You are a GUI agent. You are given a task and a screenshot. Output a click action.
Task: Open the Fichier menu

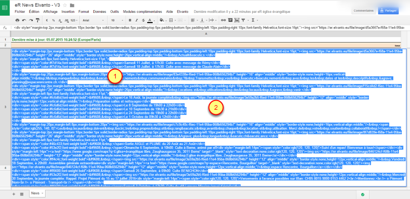point(20,12)
